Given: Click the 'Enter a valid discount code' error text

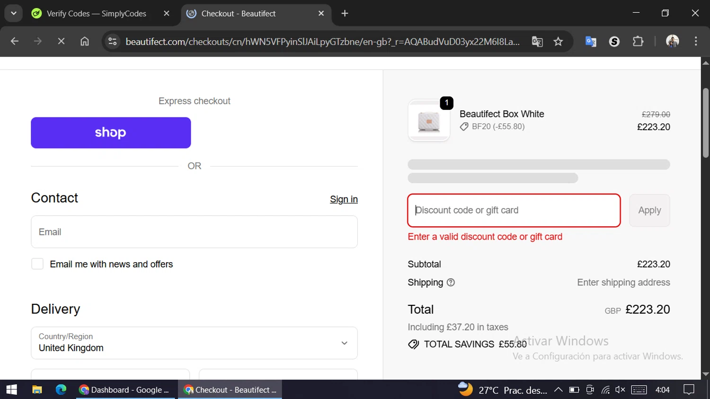Looking at the screenshot, I should [485, 237].
